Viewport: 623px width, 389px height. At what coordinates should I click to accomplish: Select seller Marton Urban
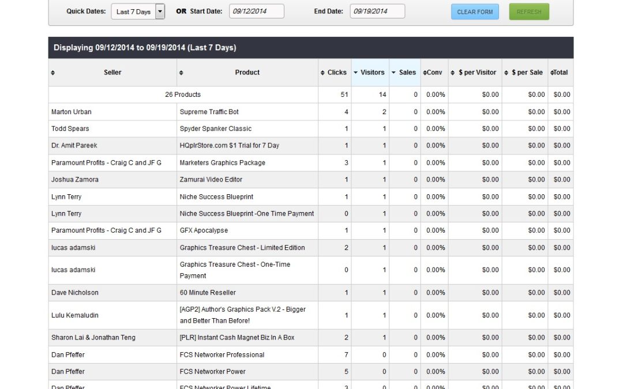71,112
